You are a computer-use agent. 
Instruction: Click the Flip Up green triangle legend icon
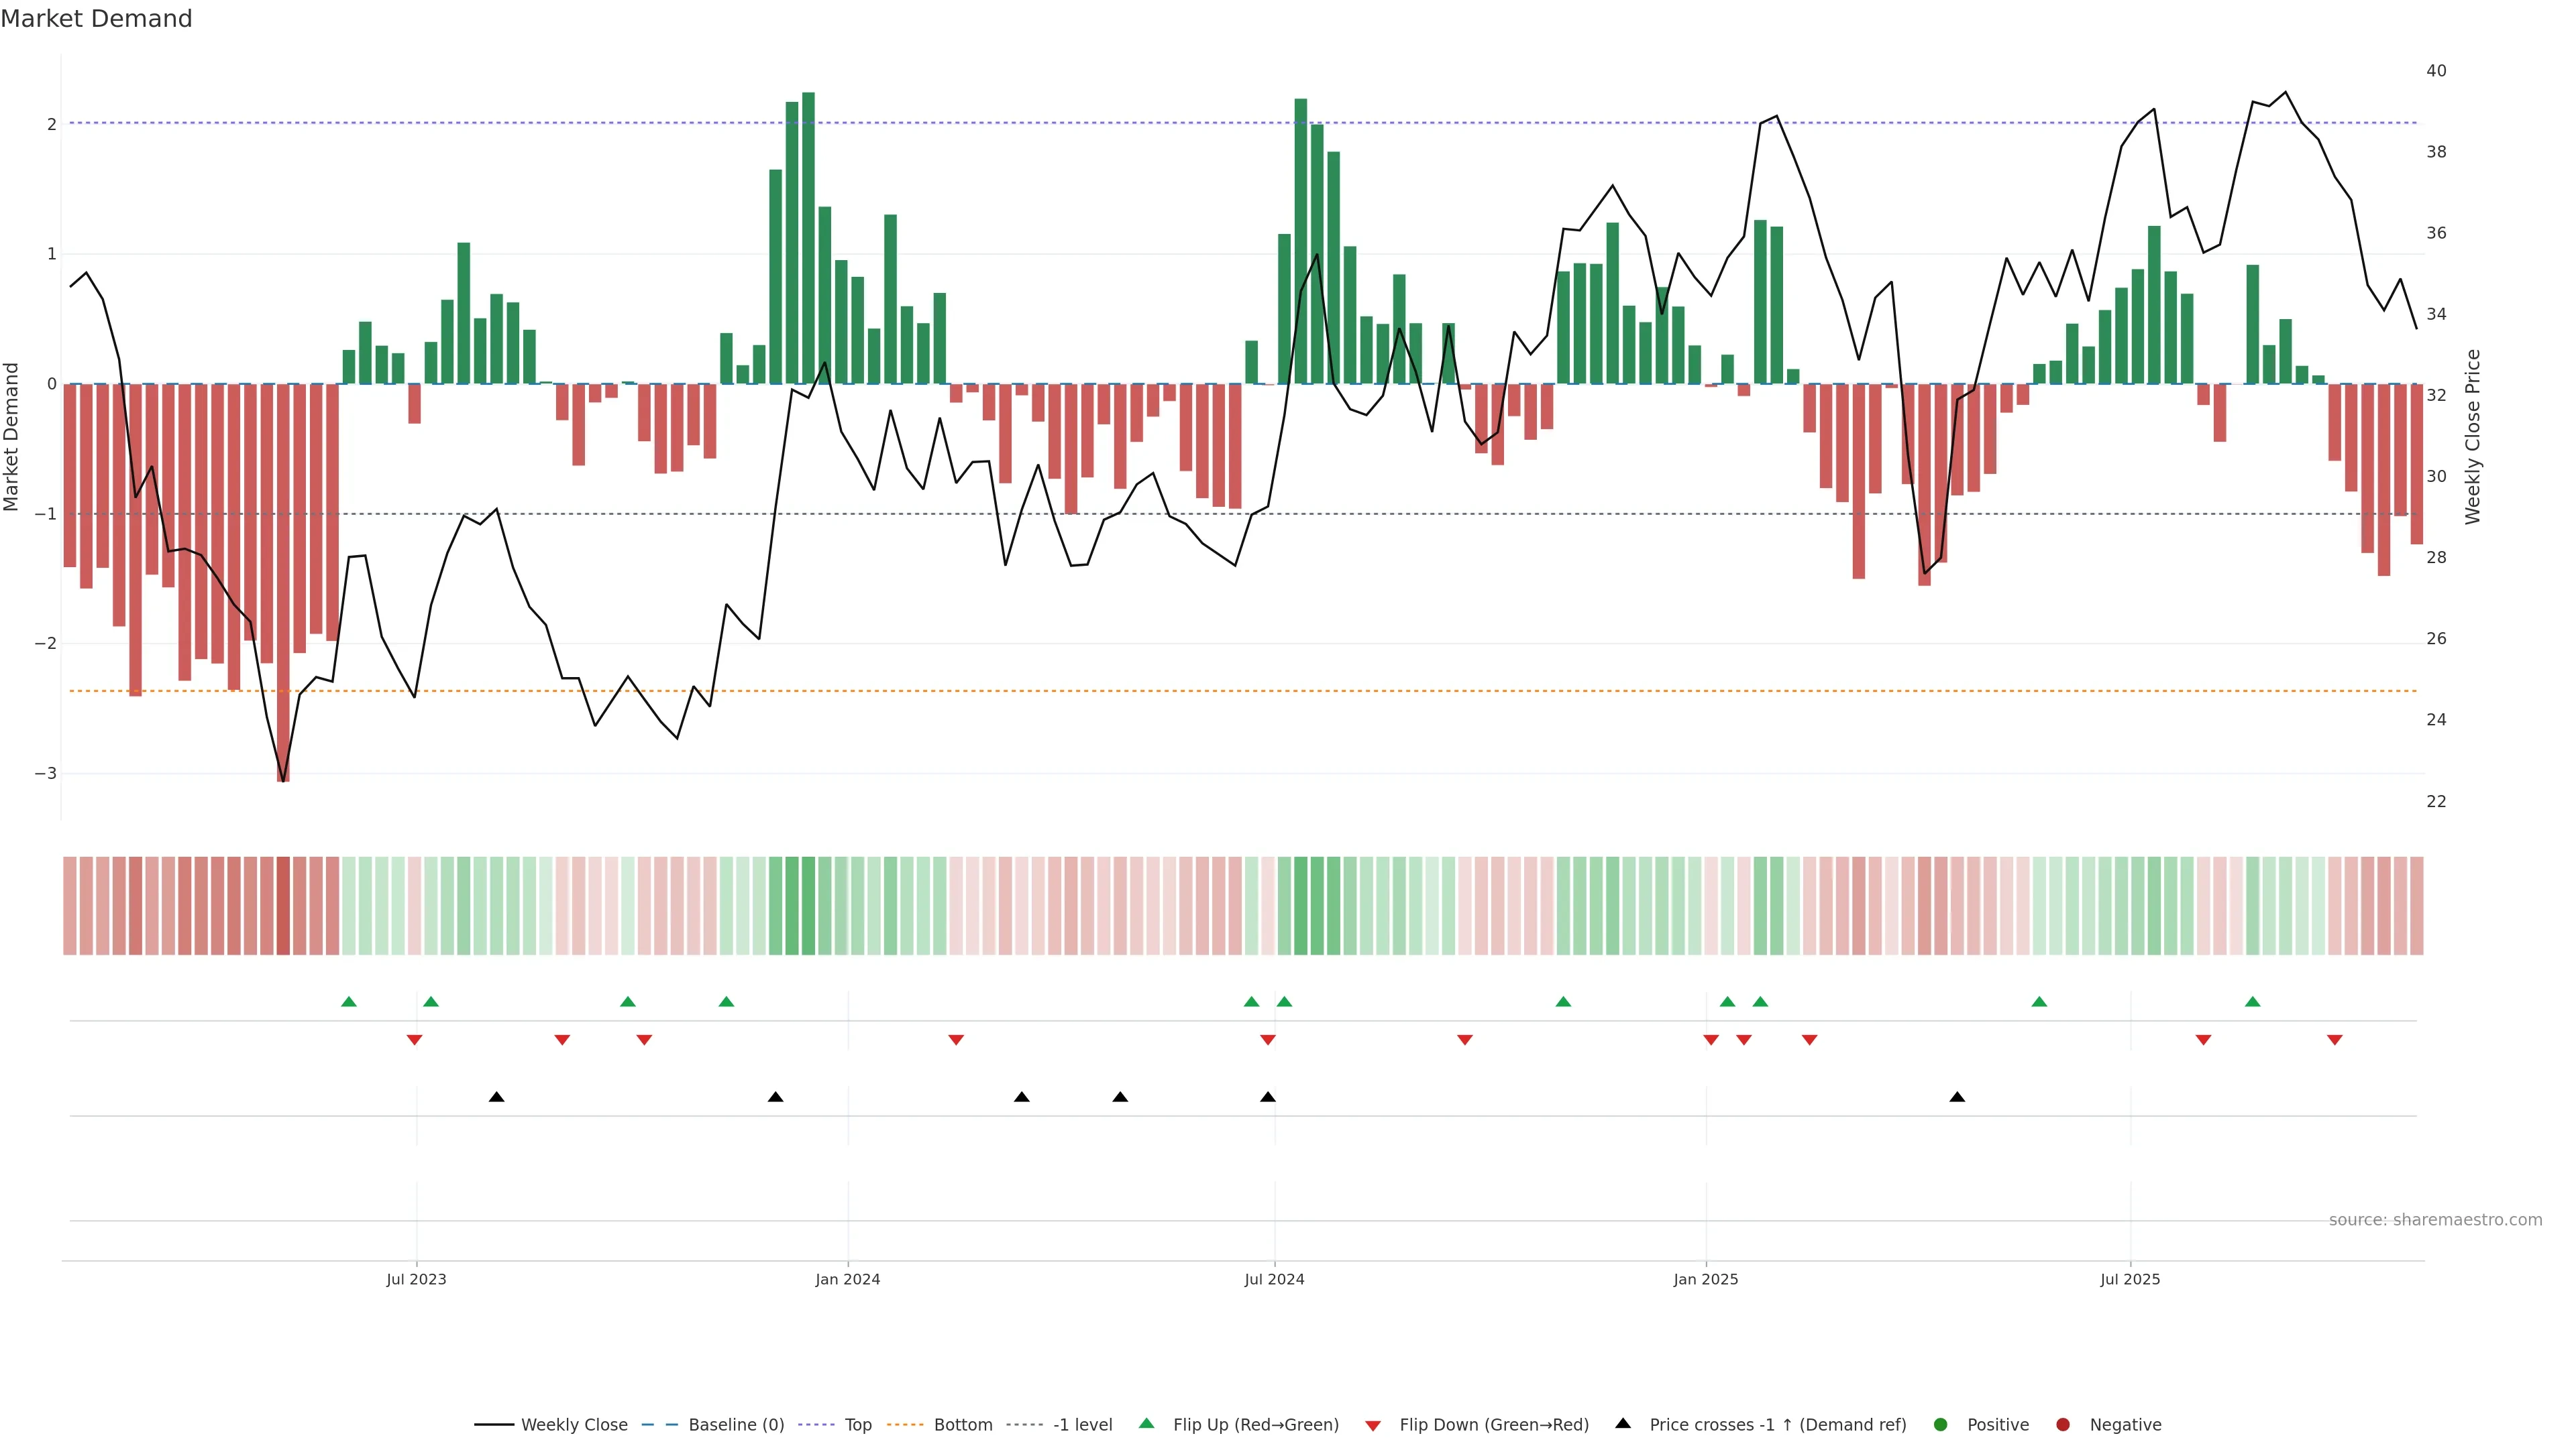pos(1146,1423)
